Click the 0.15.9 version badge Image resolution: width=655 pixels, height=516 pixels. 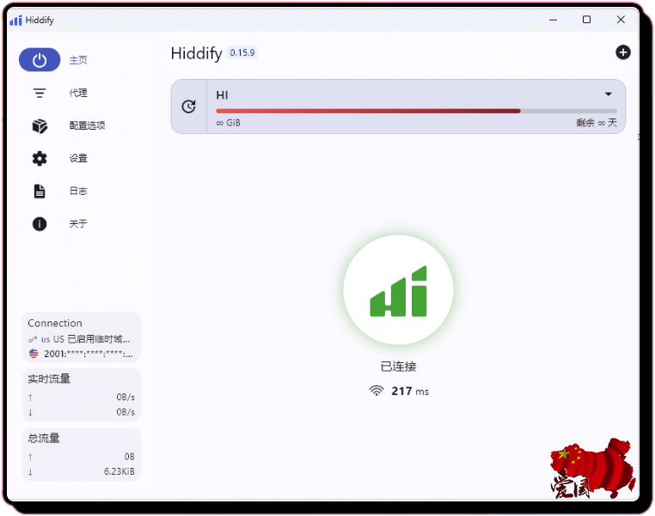pyautogui.click(x=242, y=53)
